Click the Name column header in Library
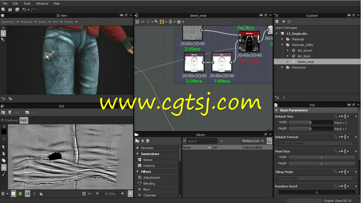Viewport: 361px width, 203px height. coord(197,148)
